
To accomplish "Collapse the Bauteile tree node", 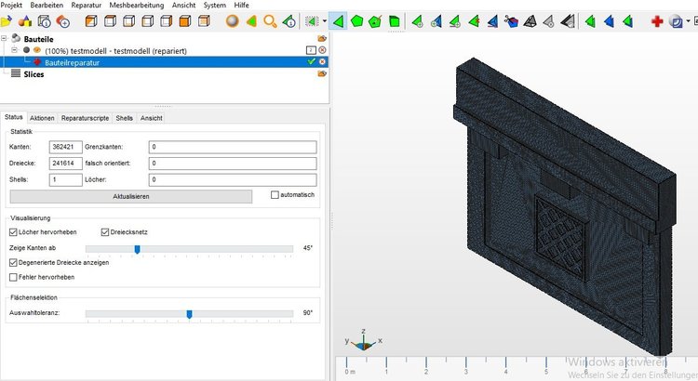I will point(4,39).
